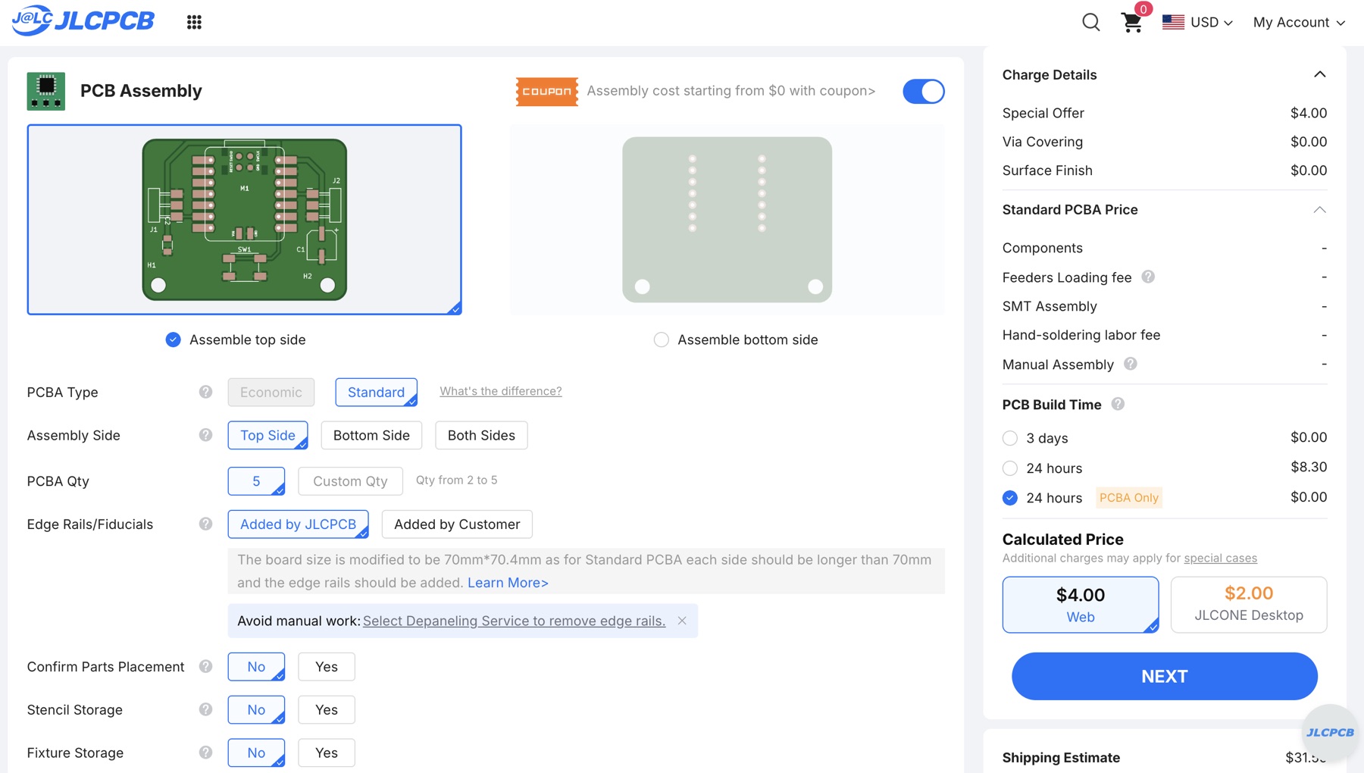Choose Bottom Side assembly
The height and width of the screenshot is (773, 1364).
pyautogui.click(x=371, y=435)
